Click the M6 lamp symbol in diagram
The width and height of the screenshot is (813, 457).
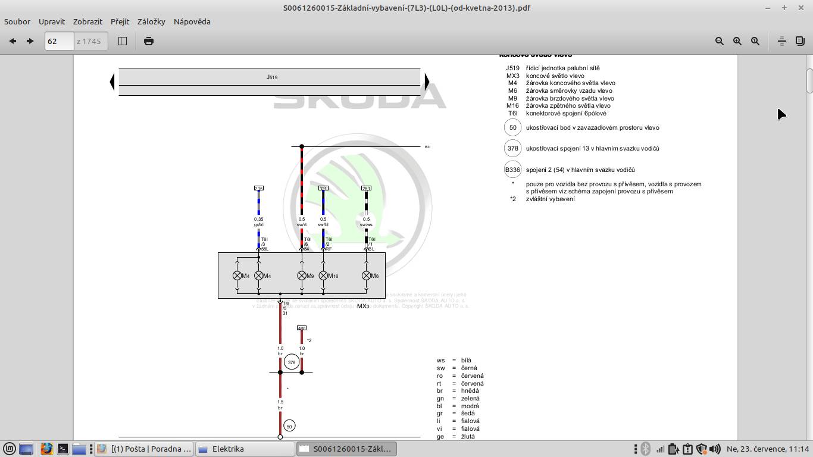click(366, 276)
